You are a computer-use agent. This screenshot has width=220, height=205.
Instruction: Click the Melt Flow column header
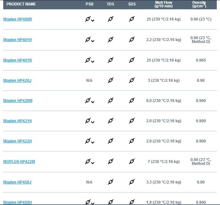[164, 4]
